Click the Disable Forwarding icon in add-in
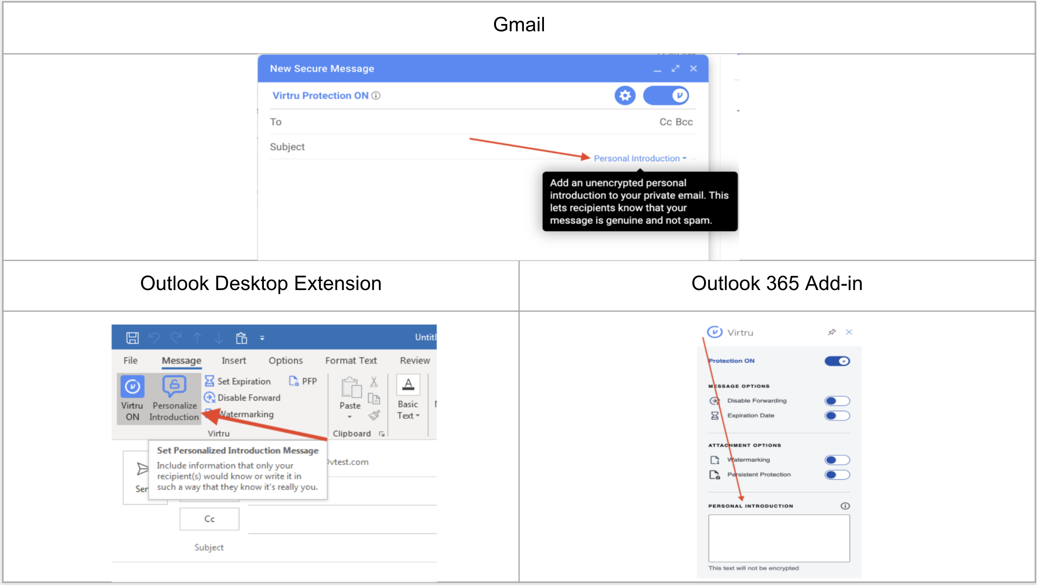 click(715, 401)
